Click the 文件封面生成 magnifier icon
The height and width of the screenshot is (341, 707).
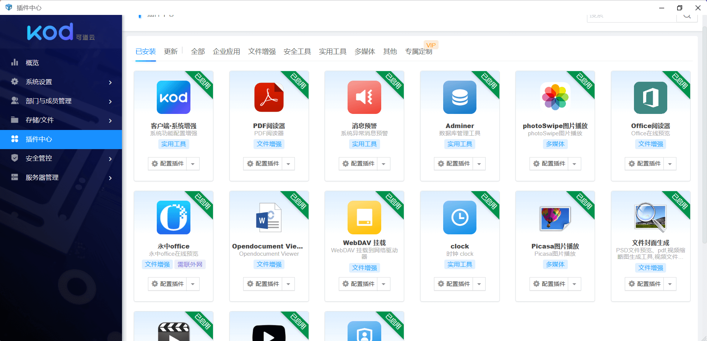point(650,218)
